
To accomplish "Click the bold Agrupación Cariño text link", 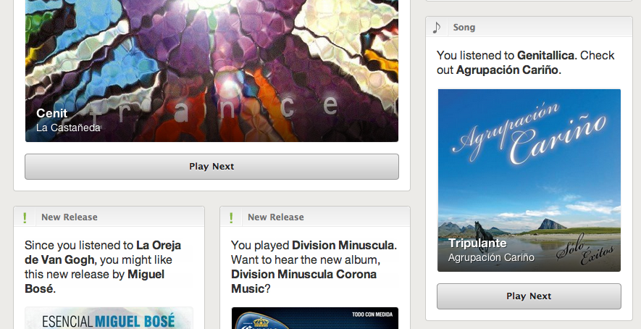I will coord(507,70).
